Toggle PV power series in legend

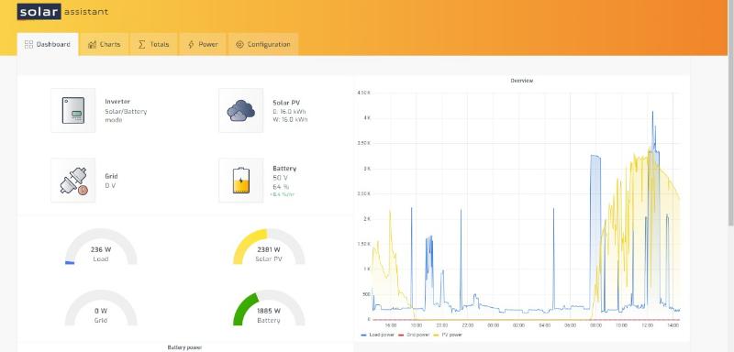coord(448,335)
